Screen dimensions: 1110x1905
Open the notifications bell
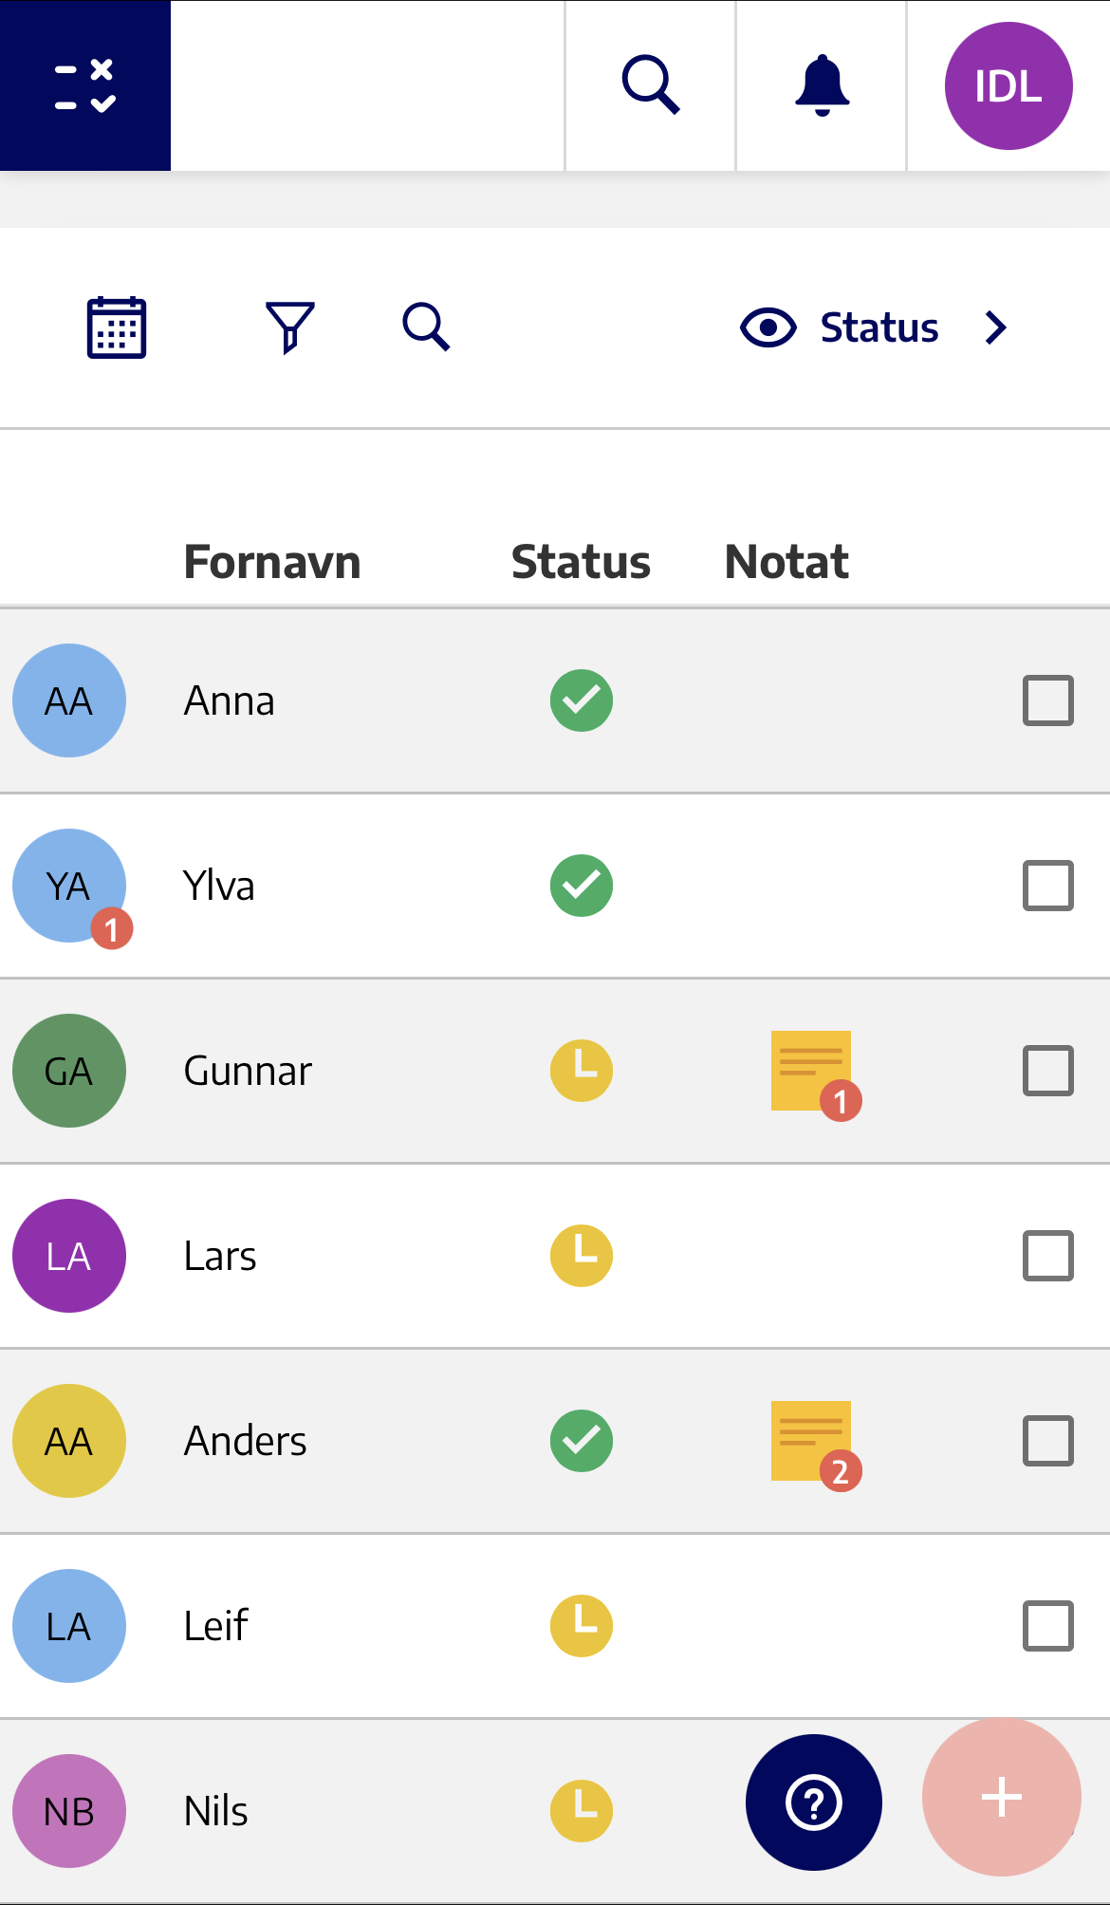[822, 85]
